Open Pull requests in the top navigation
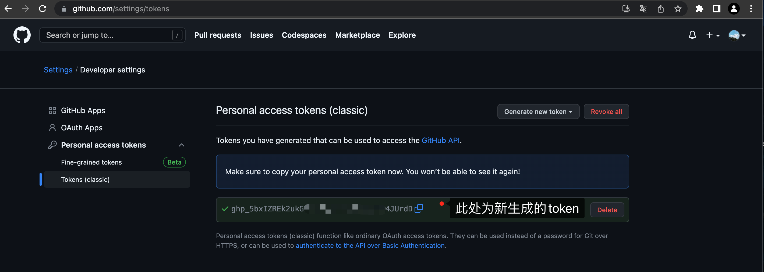 (x=218, y=35)
